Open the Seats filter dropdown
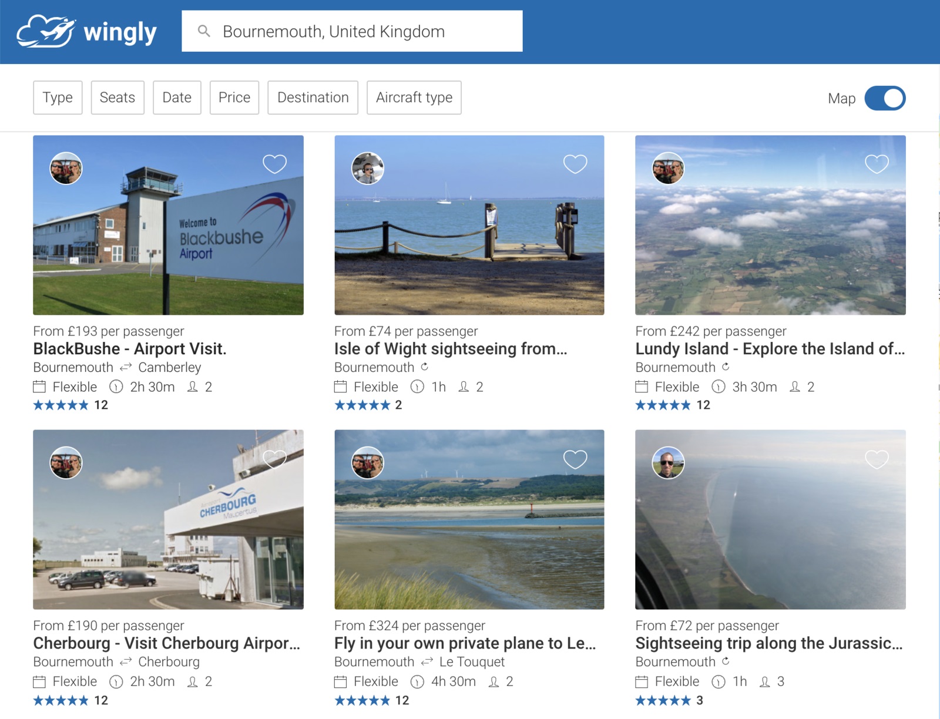Viewport: 940px width, 719px height. [117, 98]
